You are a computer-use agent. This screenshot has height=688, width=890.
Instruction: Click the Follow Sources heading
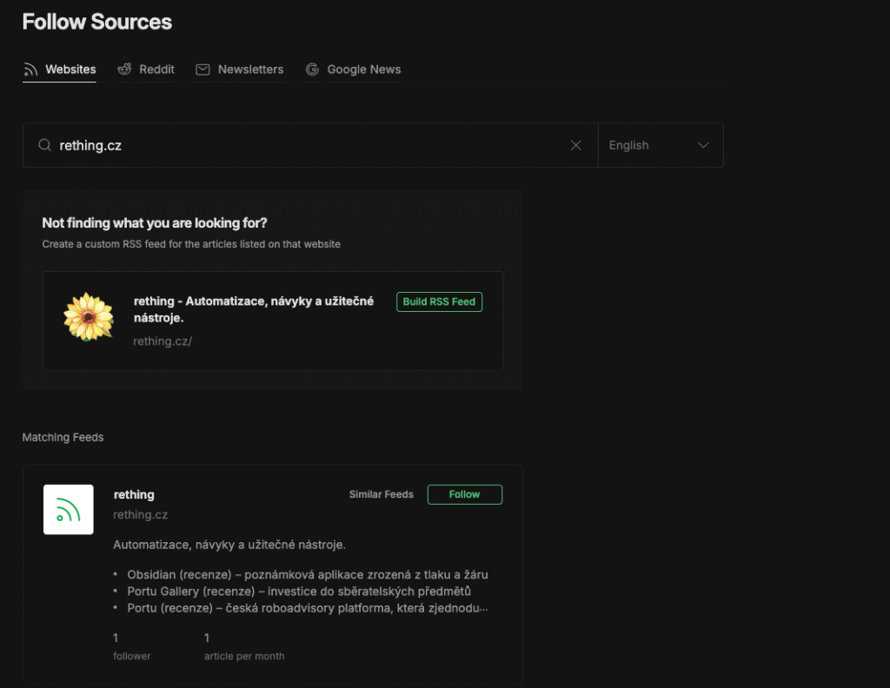97,22
